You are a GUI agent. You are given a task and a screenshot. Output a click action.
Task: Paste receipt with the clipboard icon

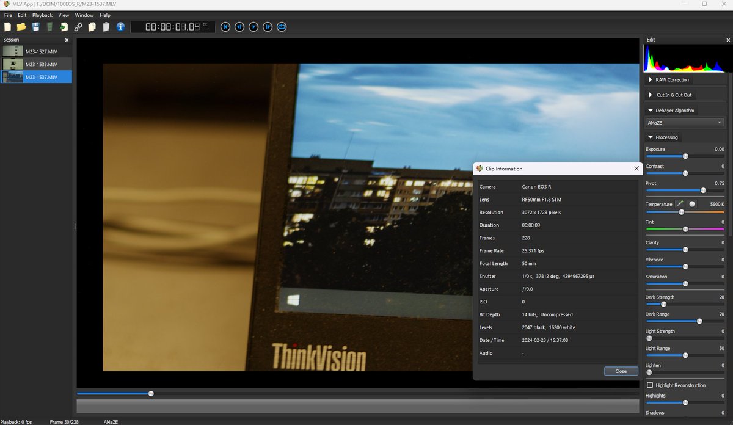click(106, 27)
